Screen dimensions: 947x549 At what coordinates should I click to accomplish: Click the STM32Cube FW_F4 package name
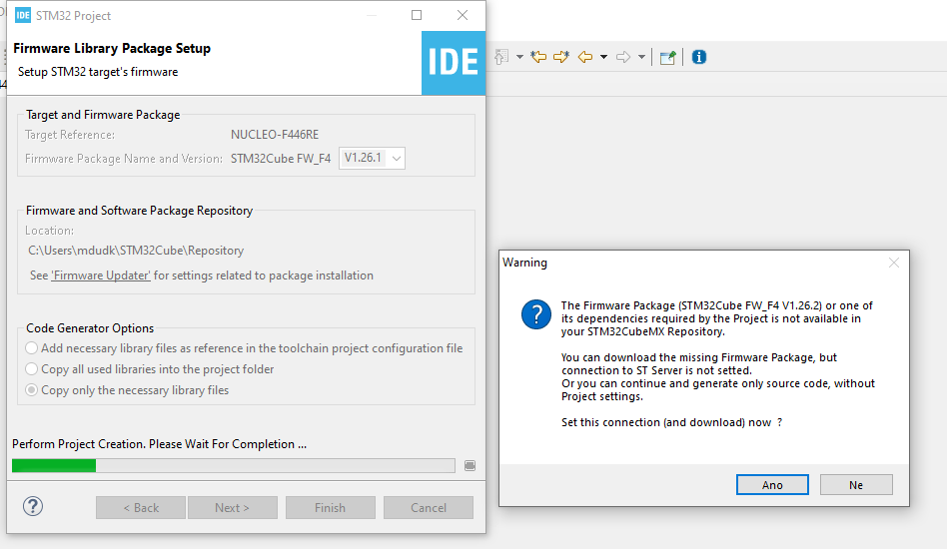point(281,159)
